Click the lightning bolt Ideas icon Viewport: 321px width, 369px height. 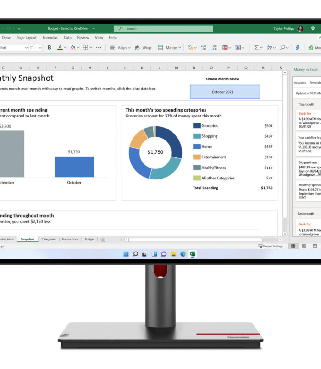point(298,48)
